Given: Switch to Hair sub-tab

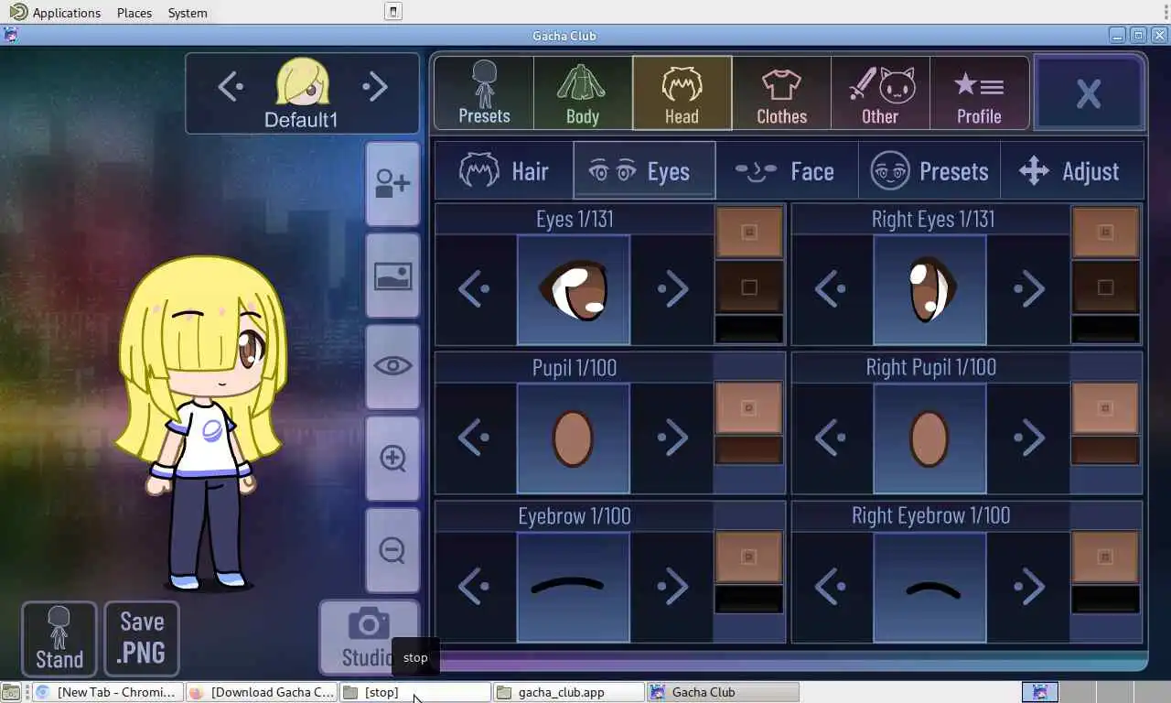Looking at the screenshot, I should (504, 171).
